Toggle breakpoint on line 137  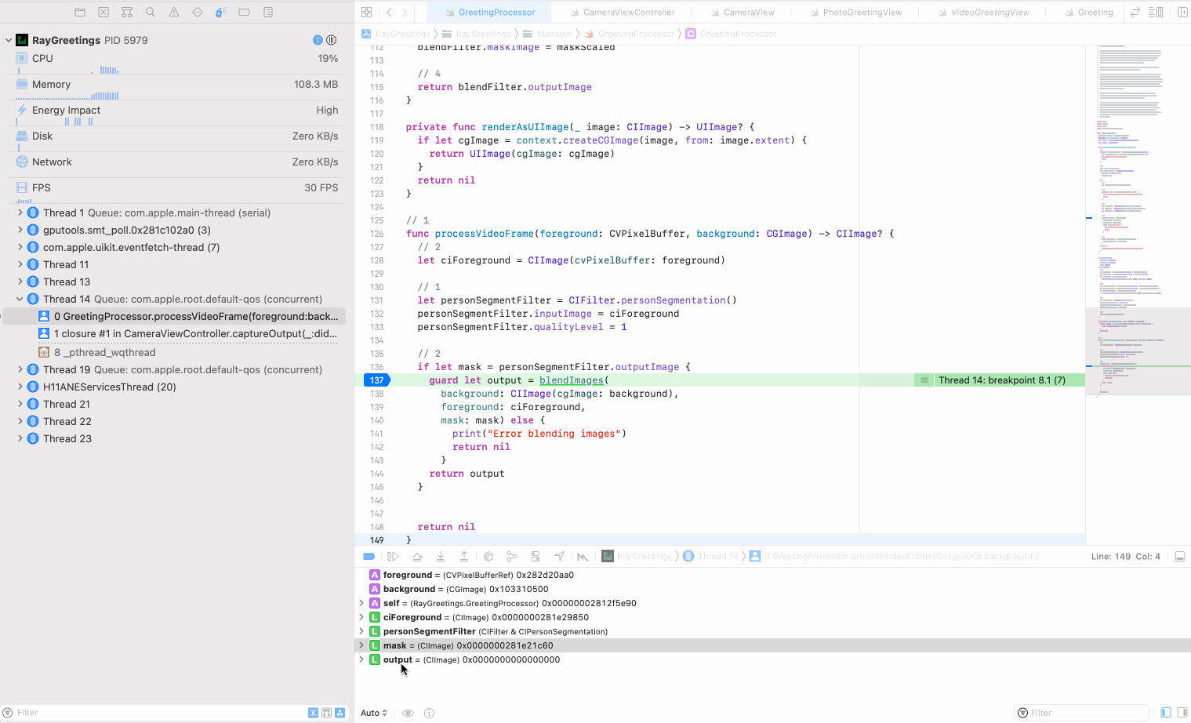click(376, 380)
